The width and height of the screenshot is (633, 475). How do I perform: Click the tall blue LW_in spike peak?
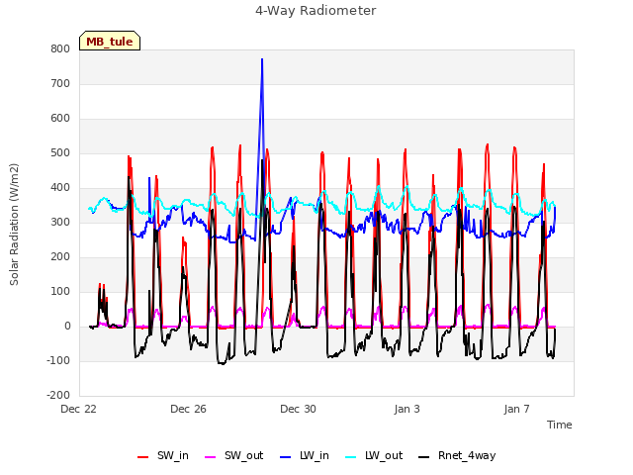(x=262, y=59)
